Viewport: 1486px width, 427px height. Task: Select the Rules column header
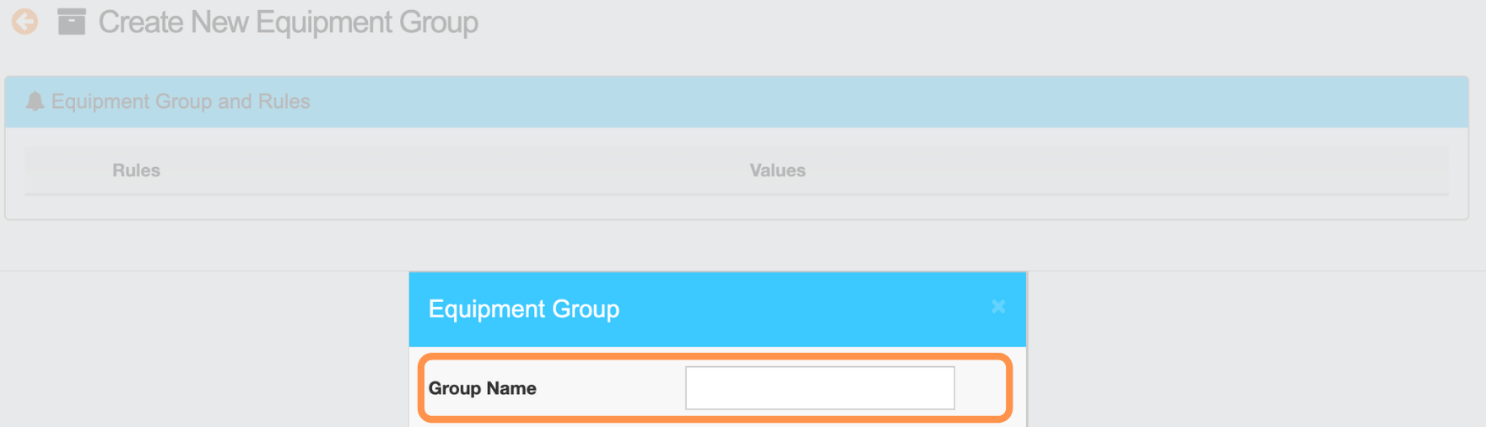(x=136, y=170)
